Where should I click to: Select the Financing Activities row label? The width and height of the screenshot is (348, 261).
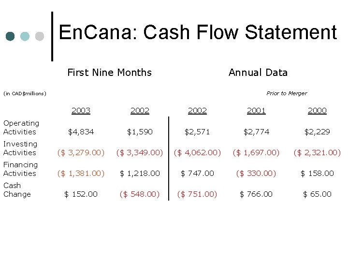pyautogui.click(x=20, y=169)
